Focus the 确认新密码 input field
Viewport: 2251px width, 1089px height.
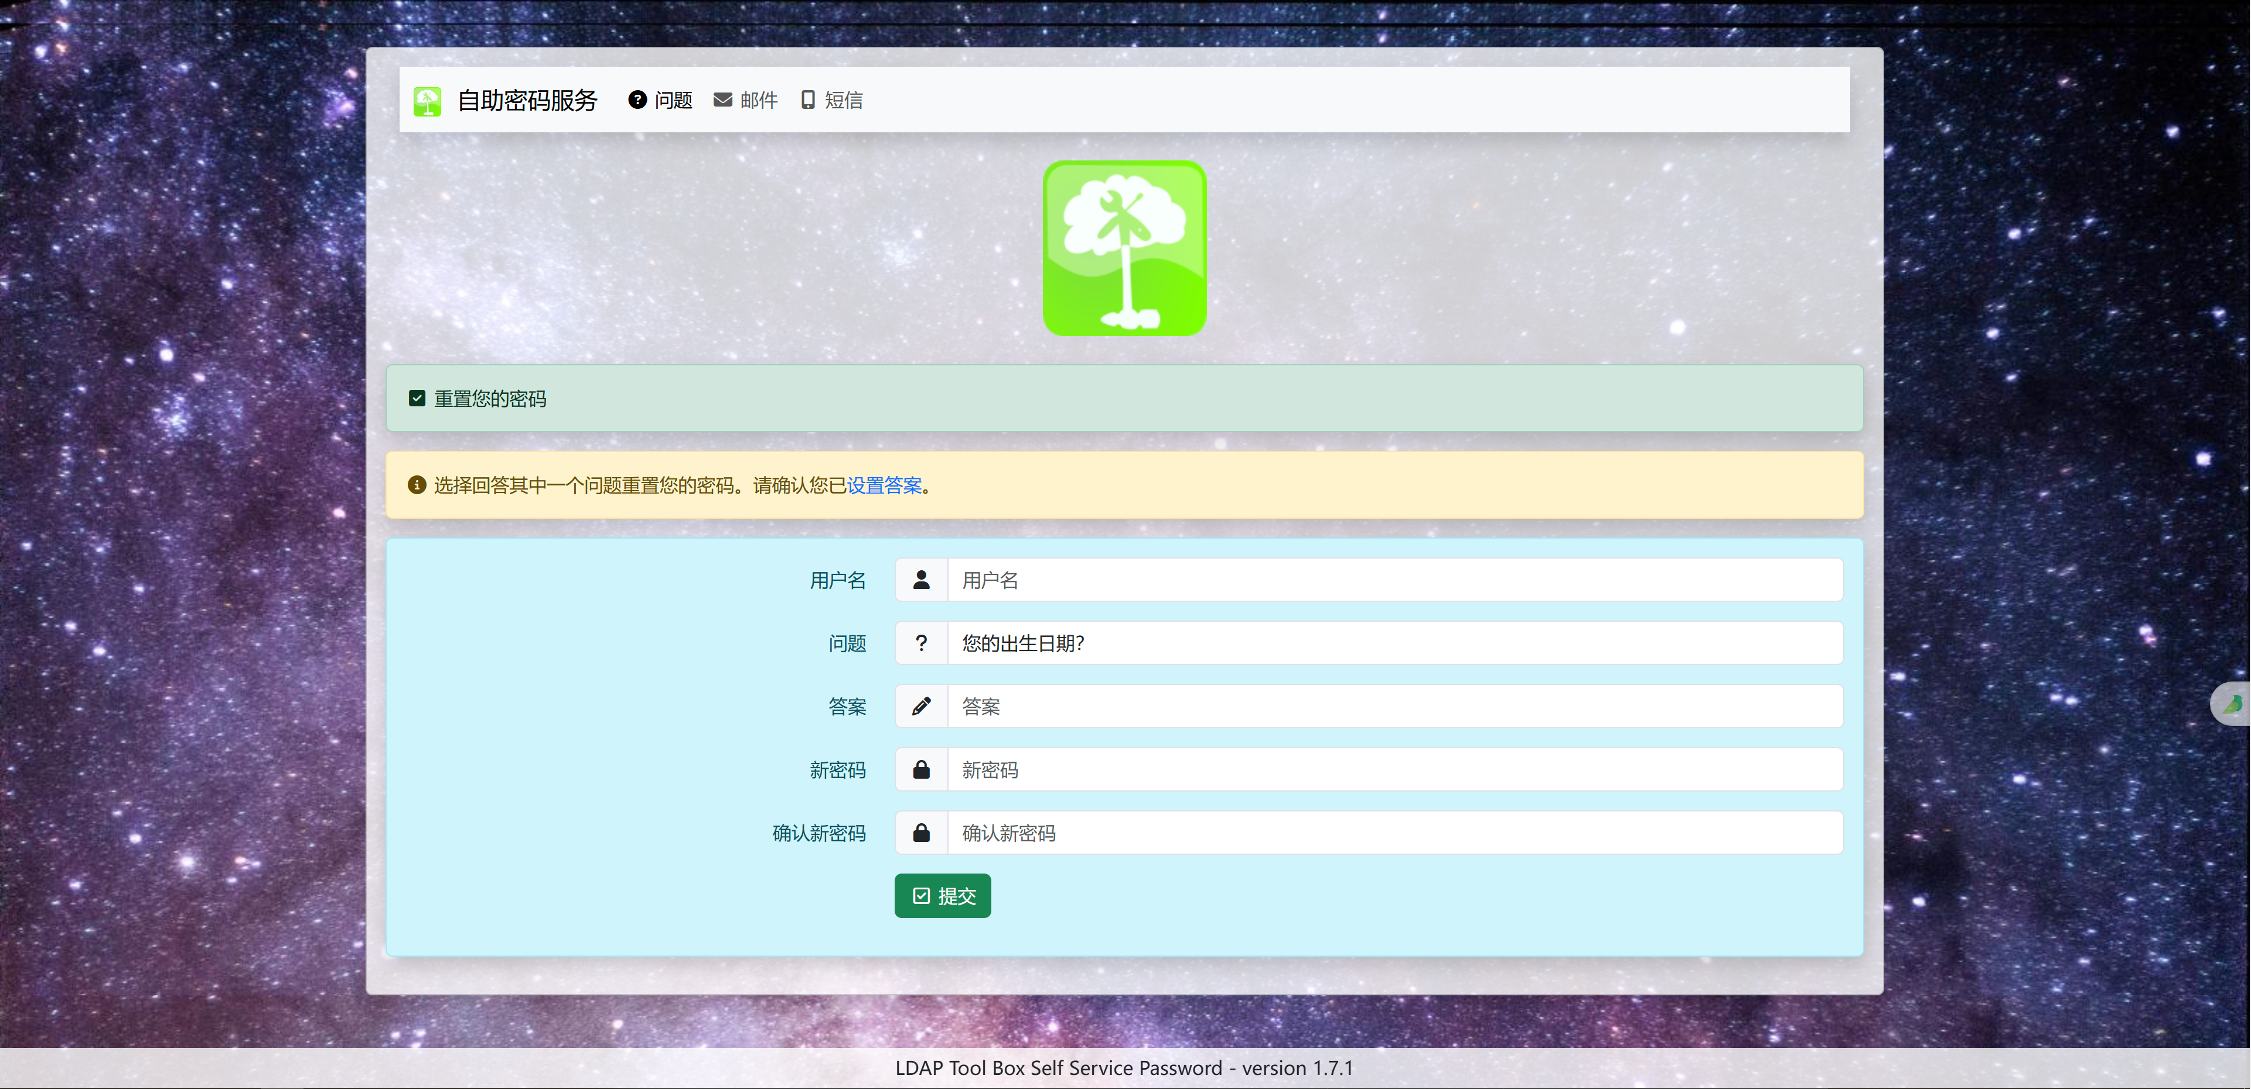[1394, 833]
